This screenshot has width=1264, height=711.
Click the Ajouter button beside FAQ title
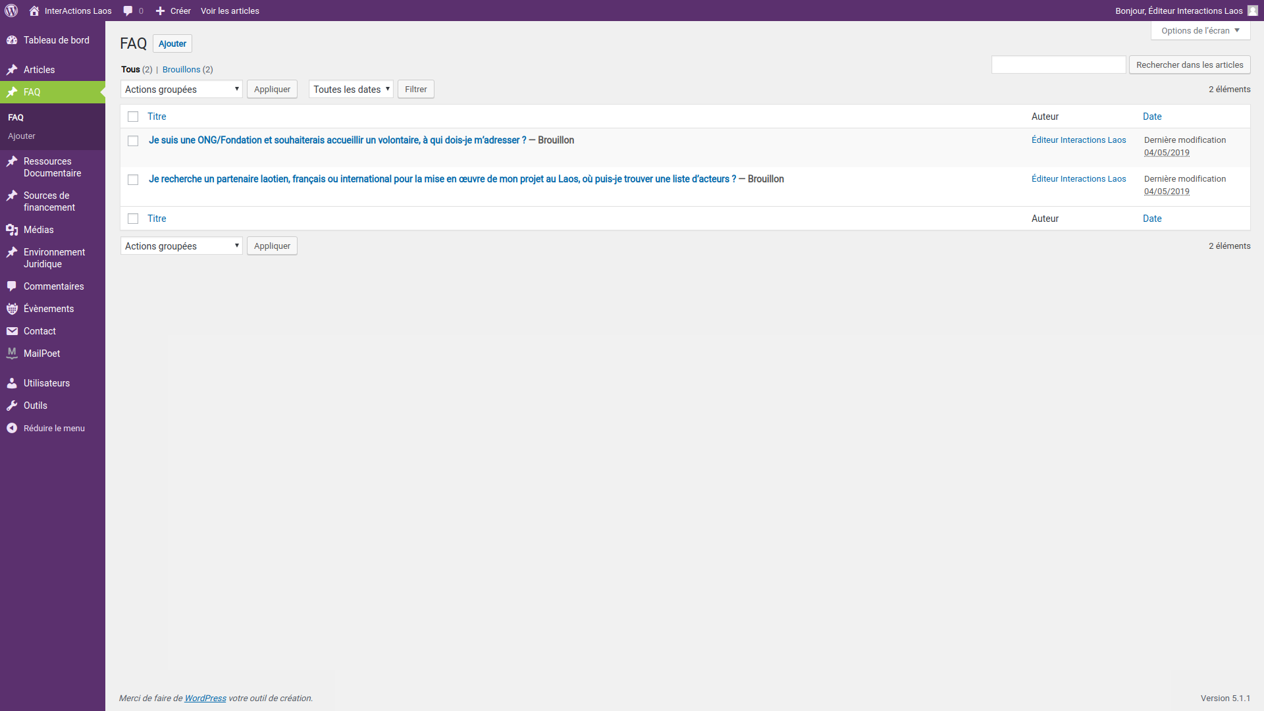coord(172,43)
